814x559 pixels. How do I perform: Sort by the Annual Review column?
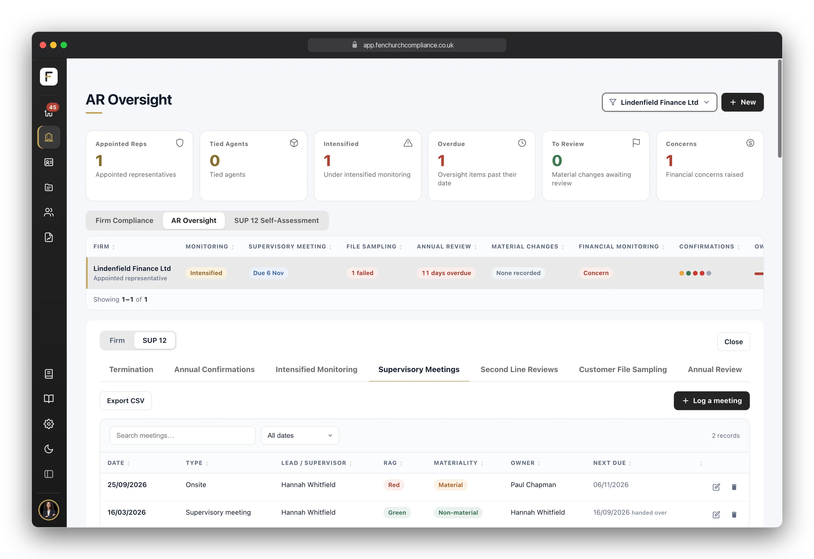click(446, 247)
